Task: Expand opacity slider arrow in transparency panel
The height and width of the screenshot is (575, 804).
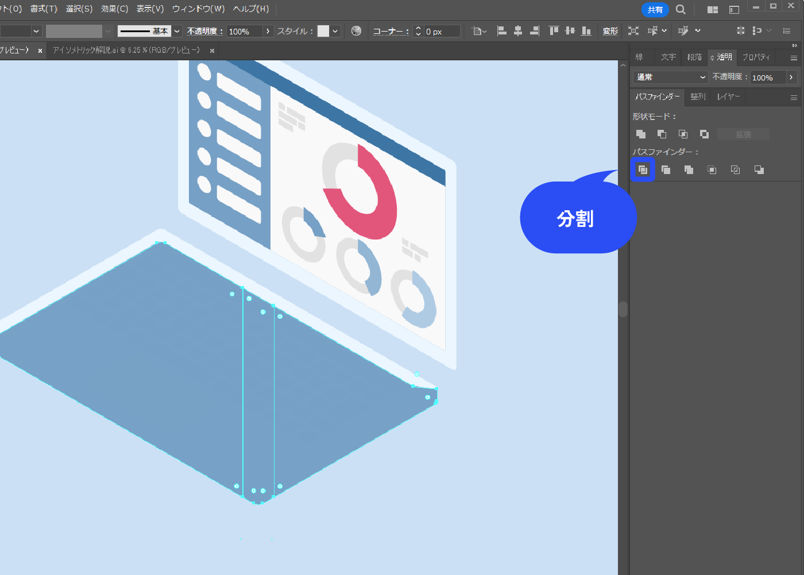Action: pyautogui.click(x=791, y=77)
